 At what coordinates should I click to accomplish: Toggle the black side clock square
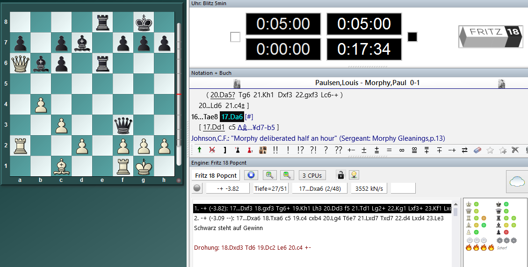(412, 37)
